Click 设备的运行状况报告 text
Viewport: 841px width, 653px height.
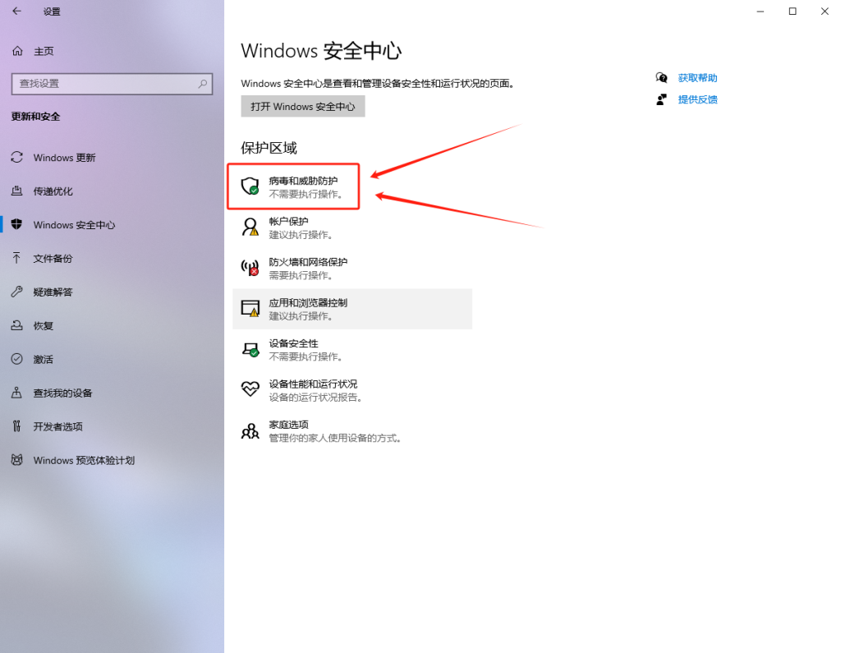click(315, 397)
